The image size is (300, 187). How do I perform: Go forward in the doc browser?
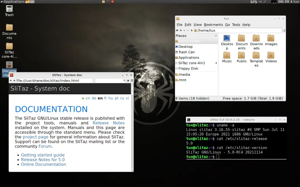[14, 81]
